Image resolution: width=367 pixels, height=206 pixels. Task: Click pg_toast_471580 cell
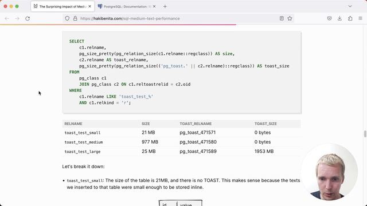pyautogui.click(x=198, y=142)
